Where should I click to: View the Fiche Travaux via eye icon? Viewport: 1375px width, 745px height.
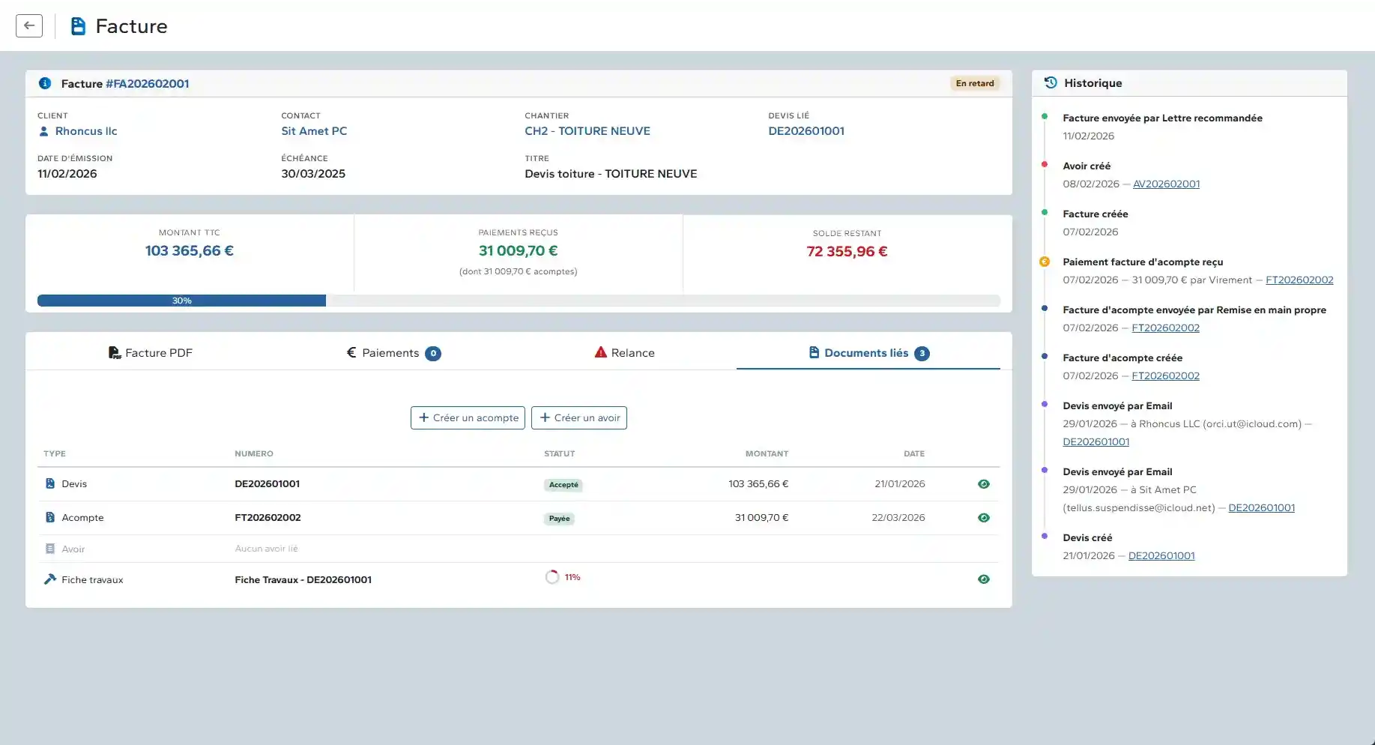click(x=984, y=579)
